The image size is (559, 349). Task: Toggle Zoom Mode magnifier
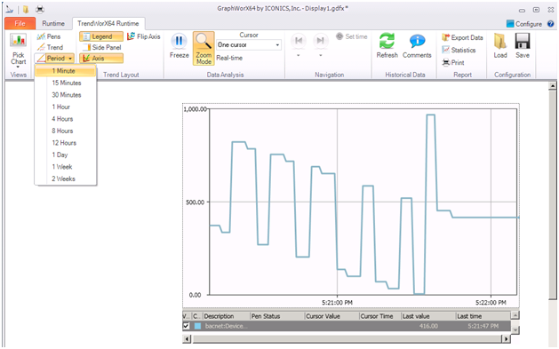point(204,42)
